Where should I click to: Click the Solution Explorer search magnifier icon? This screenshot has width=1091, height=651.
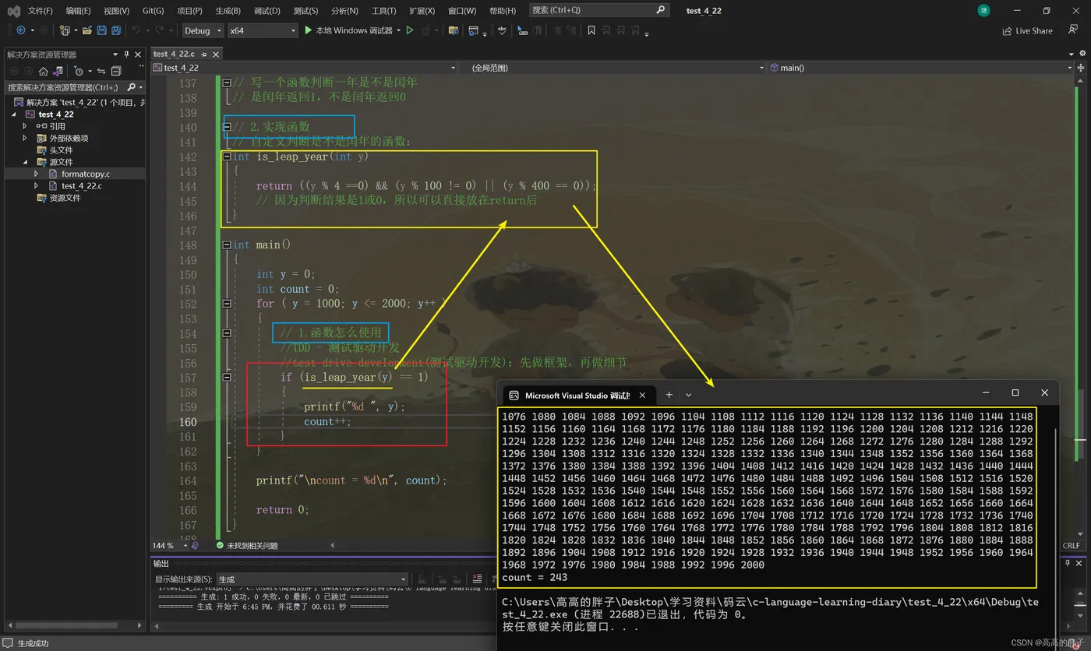(x=131, y=87)
